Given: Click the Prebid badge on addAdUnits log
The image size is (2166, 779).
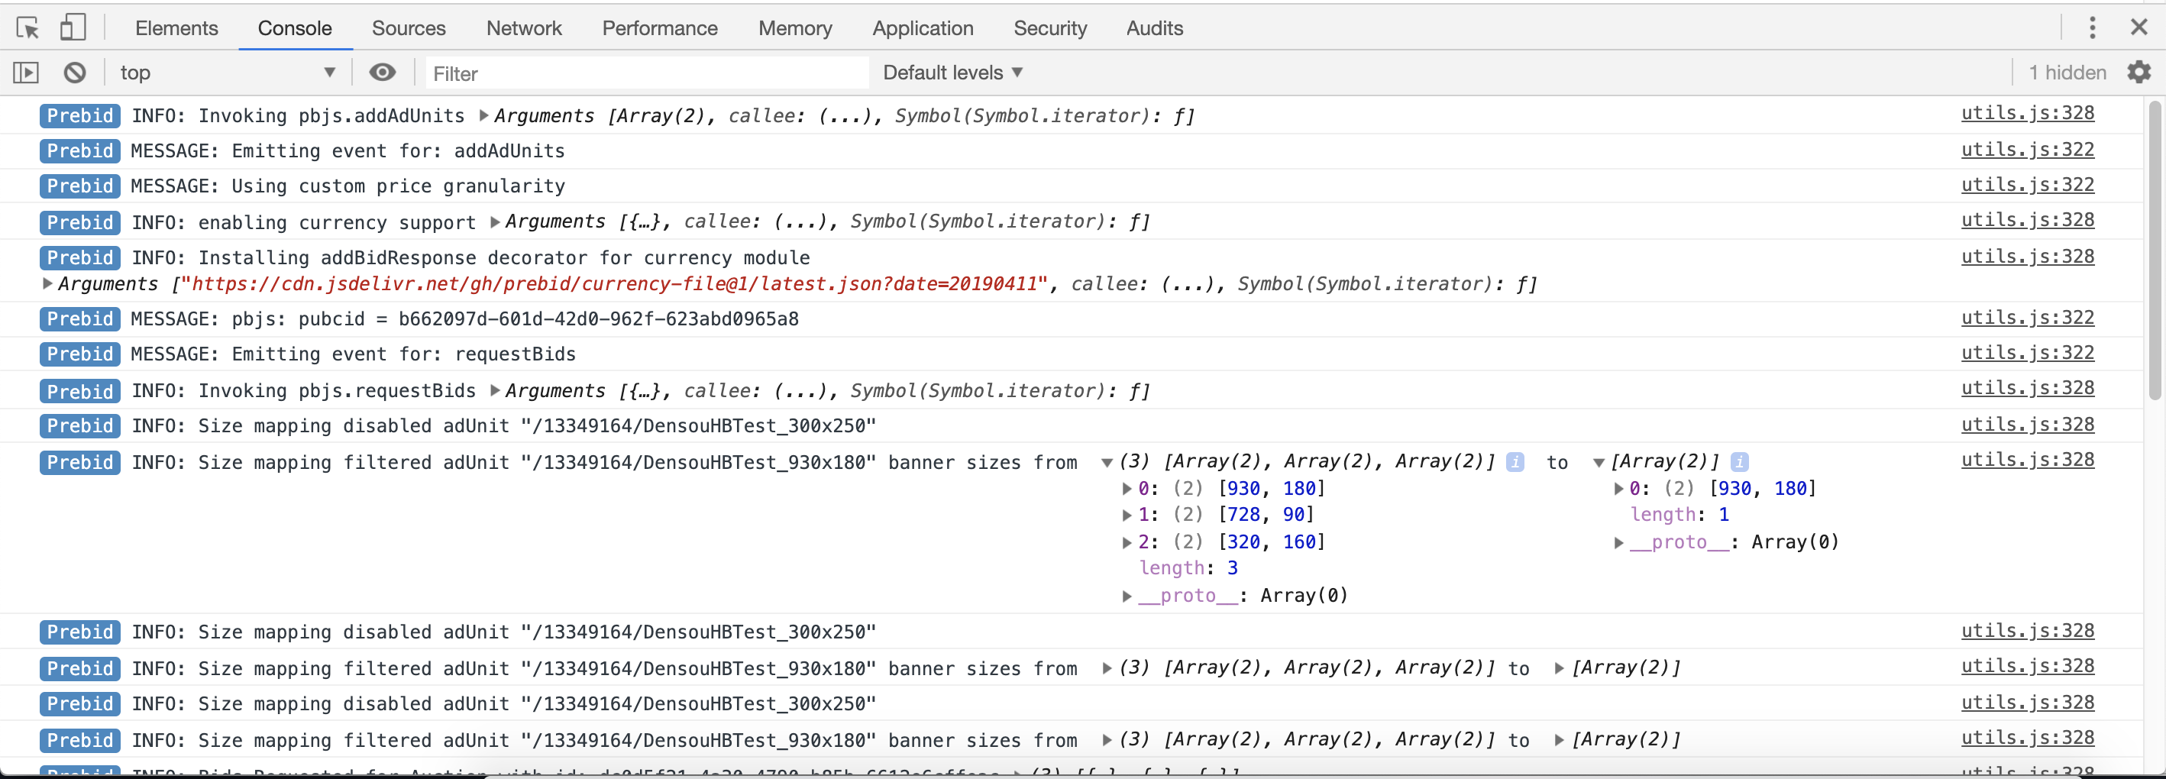Looking at the screenshot, I should pyautogui.click(x=79, y=116).
